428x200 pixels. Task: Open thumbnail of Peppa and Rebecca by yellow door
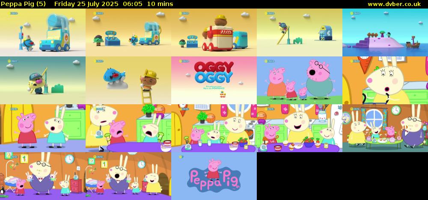pyautogui.click(x=43, y=128)
